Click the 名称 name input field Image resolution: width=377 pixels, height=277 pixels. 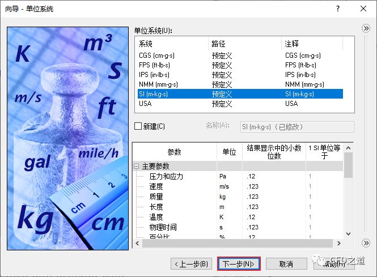pyautogui.click(x=296, y=126)
